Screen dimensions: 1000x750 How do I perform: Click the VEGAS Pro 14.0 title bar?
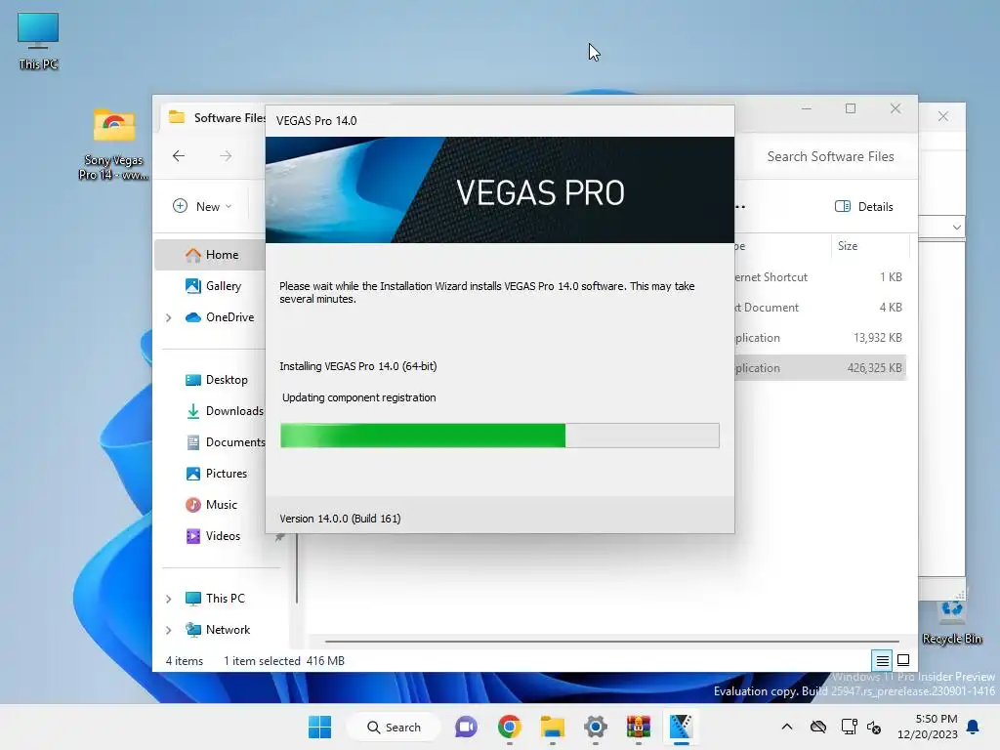[x=500, y=121]
